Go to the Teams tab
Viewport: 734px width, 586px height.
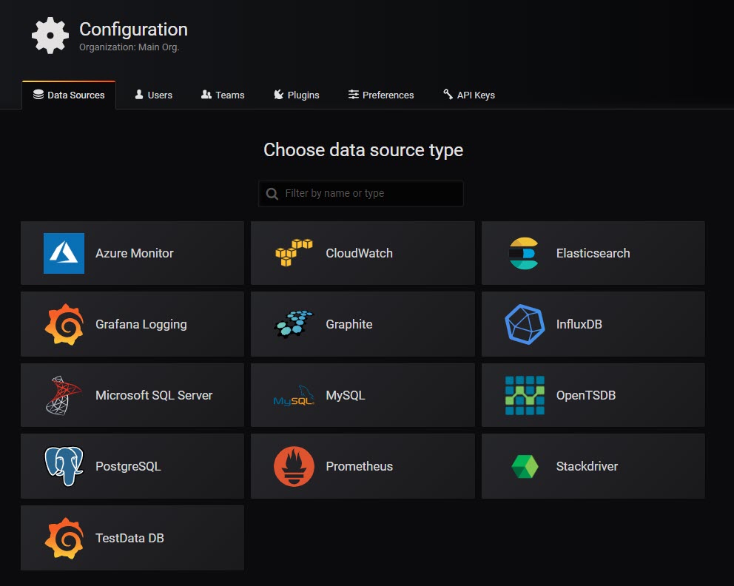tap(223, 95)
